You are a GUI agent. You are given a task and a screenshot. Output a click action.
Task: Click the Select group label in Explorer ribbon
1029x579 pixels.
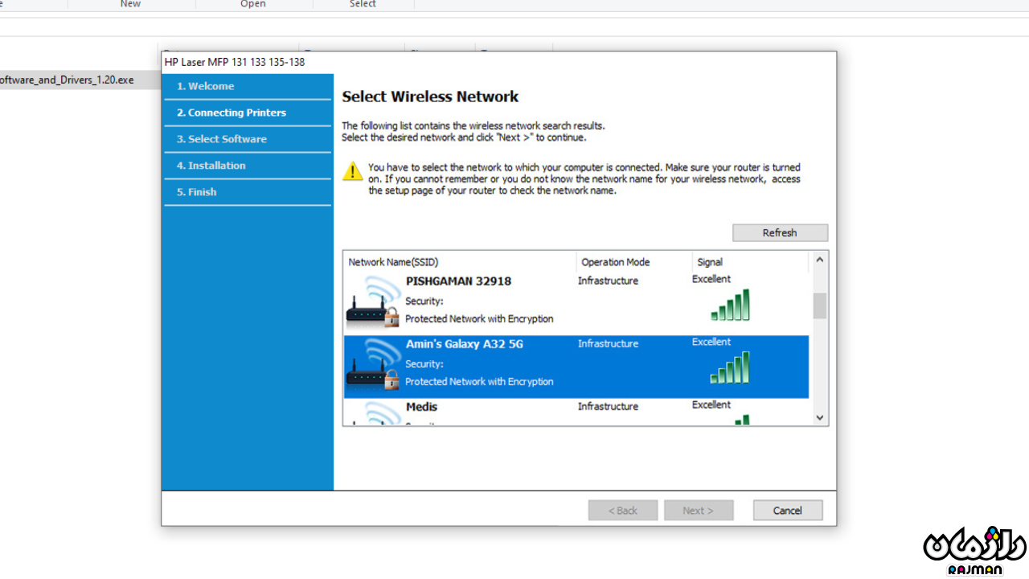363,4
